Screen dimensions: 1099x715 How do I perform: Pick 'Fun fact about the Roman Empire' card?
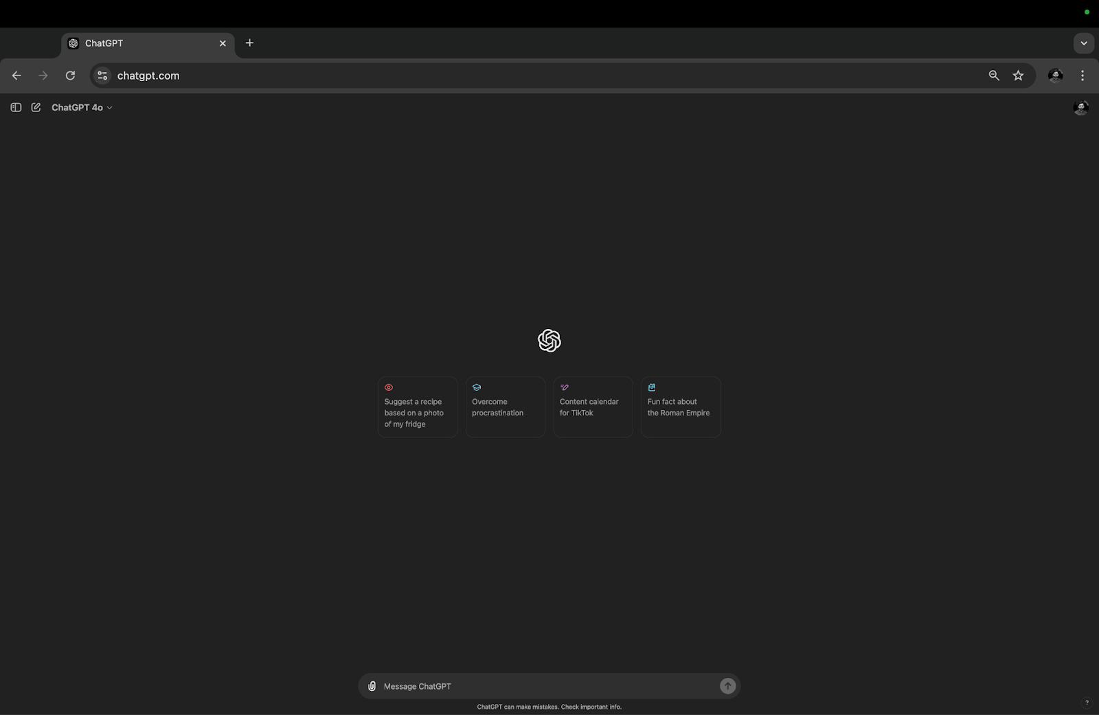coord(681,407)
